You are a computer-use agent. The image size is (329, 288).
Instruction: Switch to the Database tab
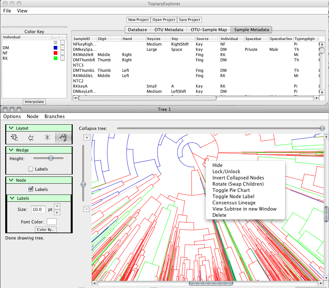137,30
